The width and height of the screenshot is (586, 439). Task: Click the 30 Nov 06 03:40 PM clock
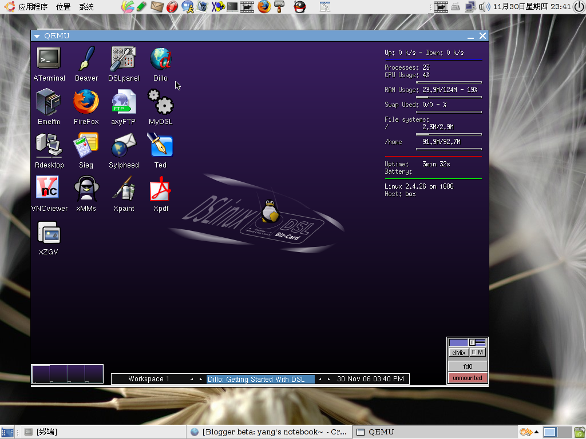(x=370, y=379)
